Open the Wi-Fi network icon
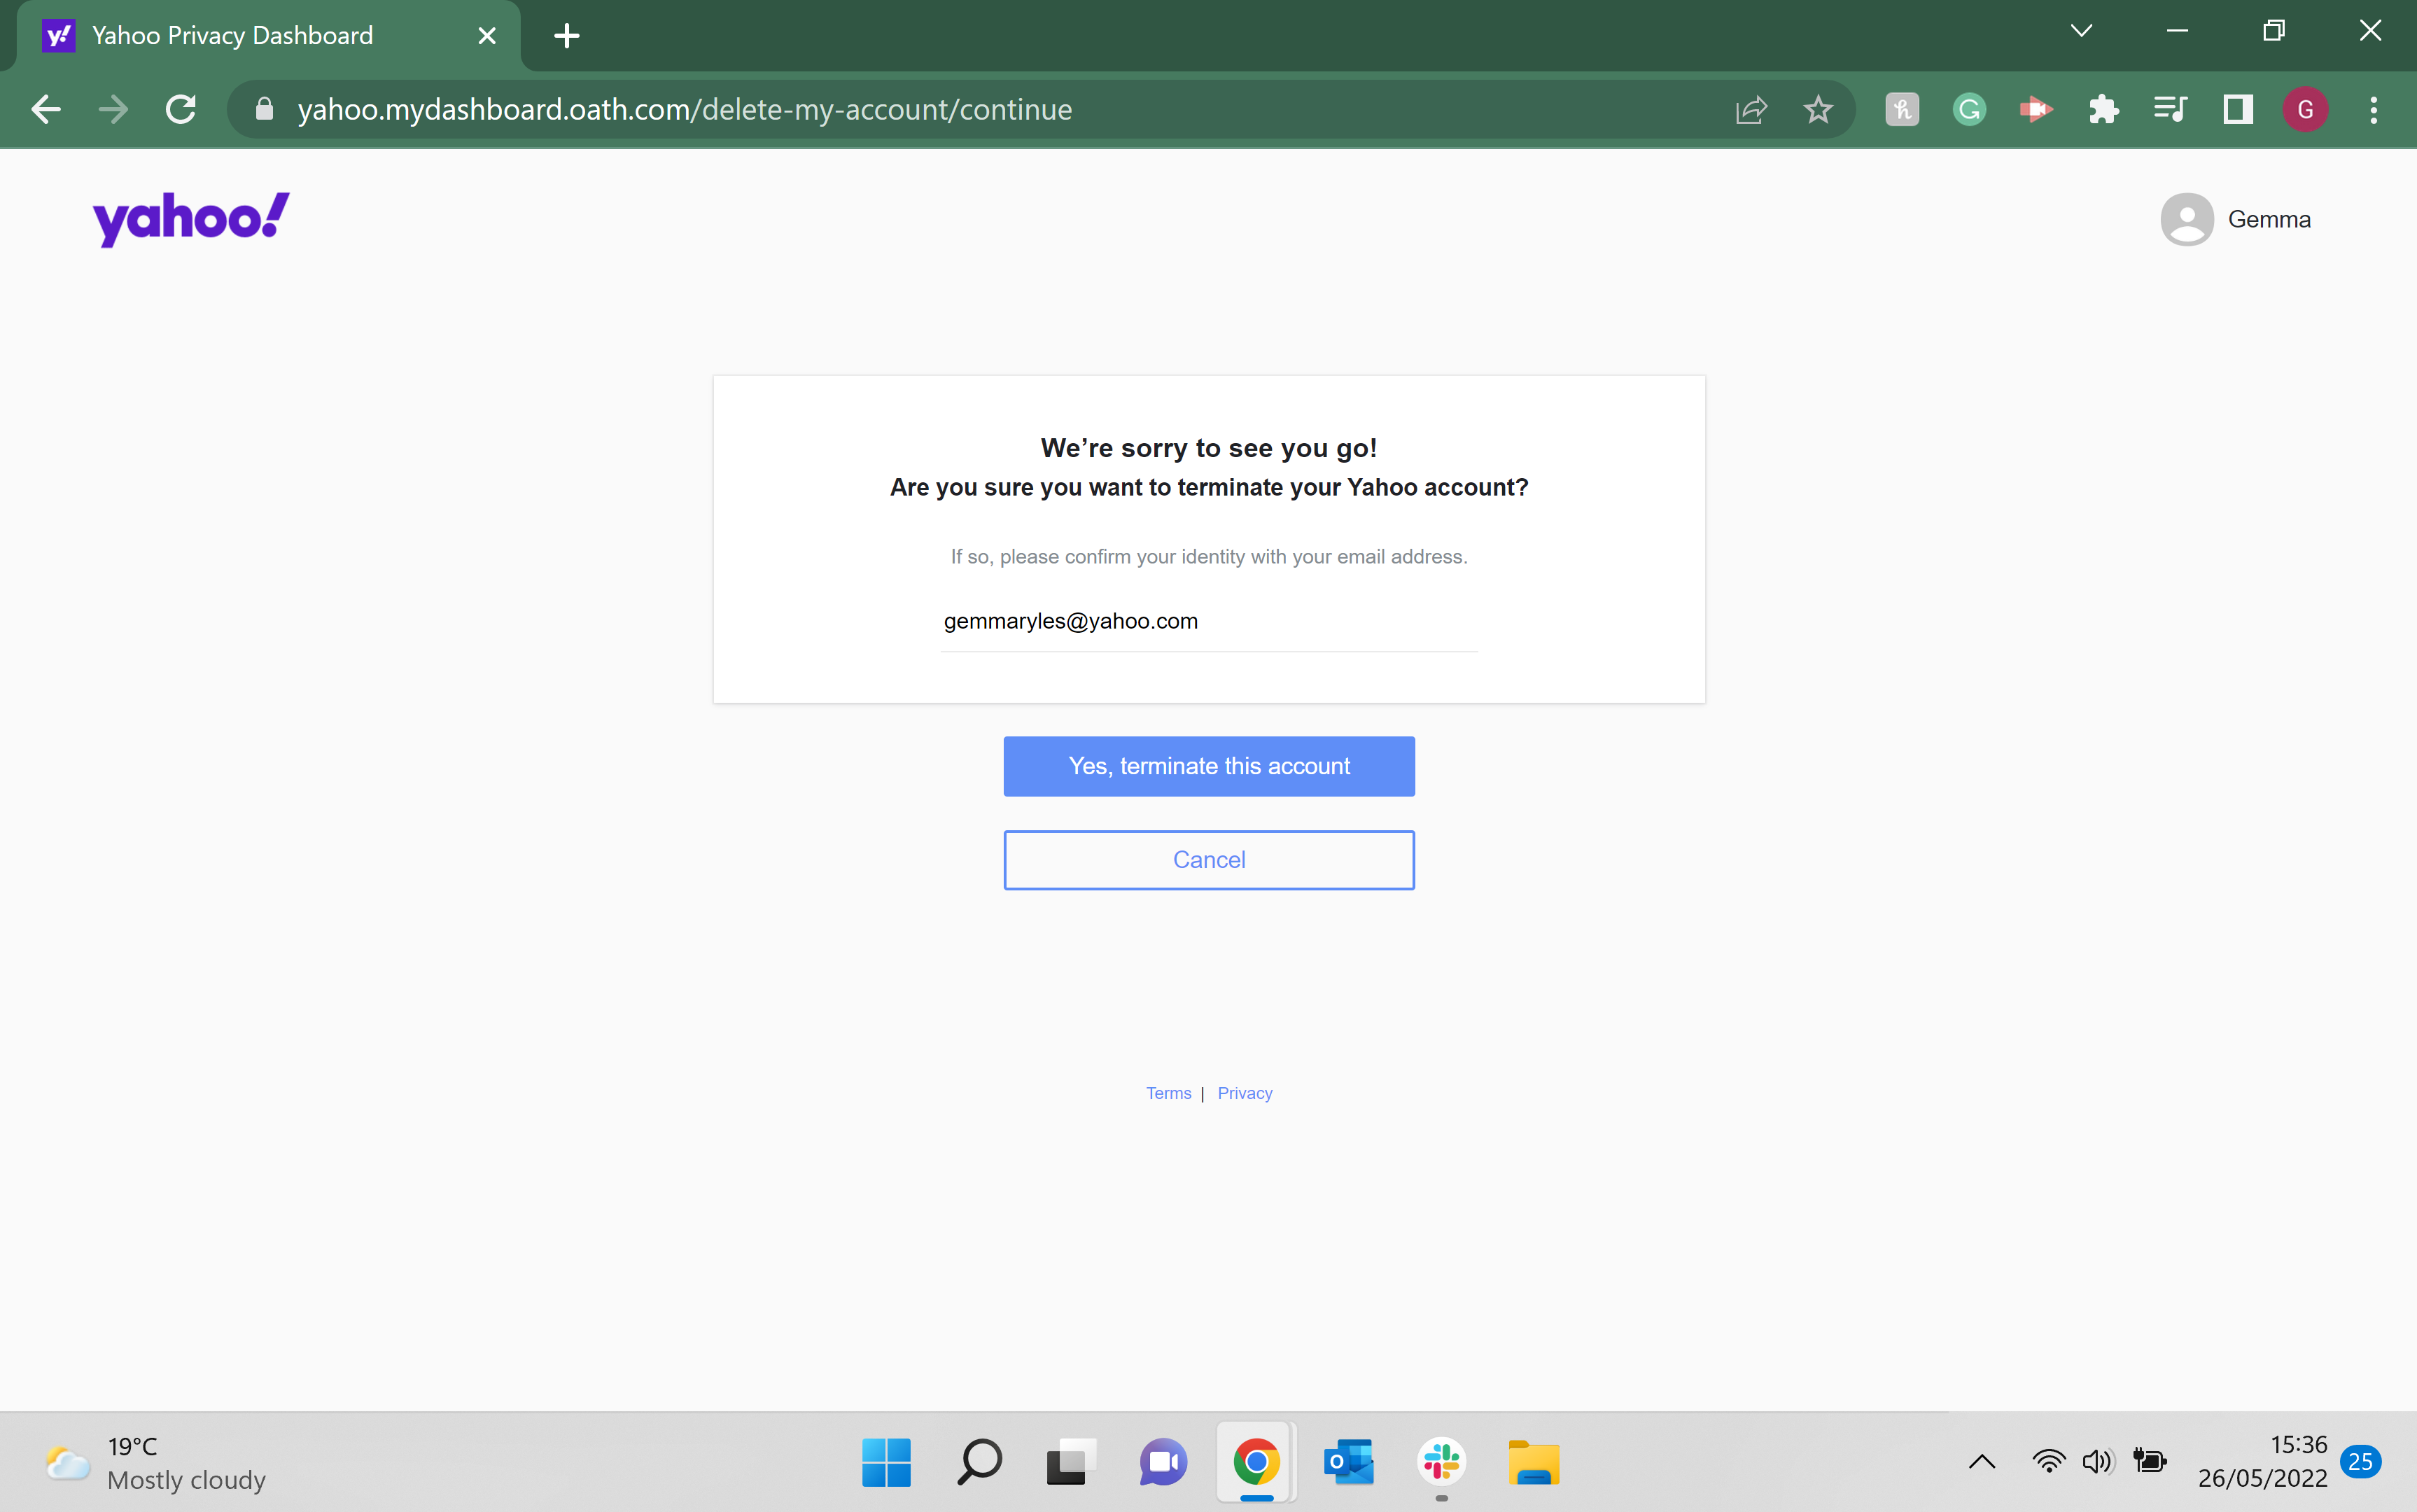Screen dimensions: 2417x1512 click(2048, 1462)
